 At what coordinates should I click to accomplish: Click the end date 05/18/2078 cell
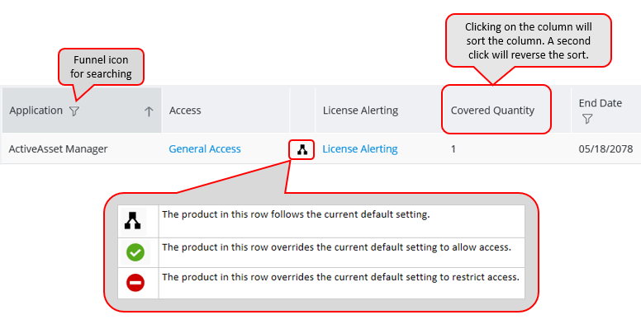[x=605, y=149]
